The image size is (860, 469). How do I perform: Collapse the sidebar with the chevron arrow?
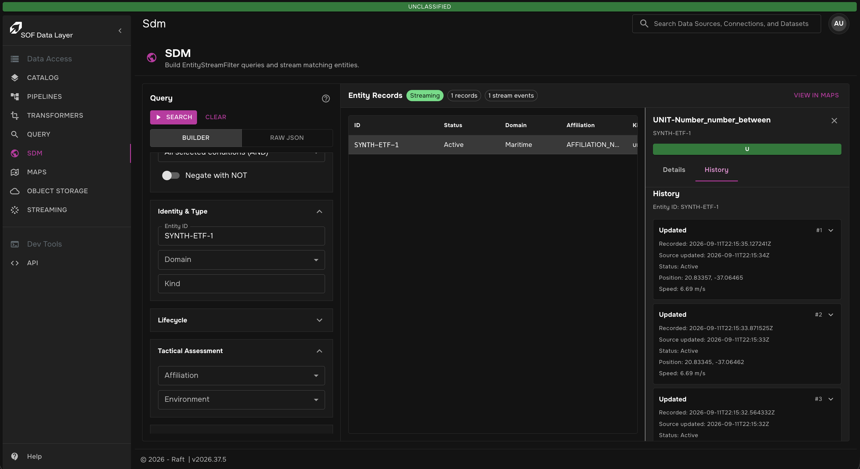pos(120,31)
